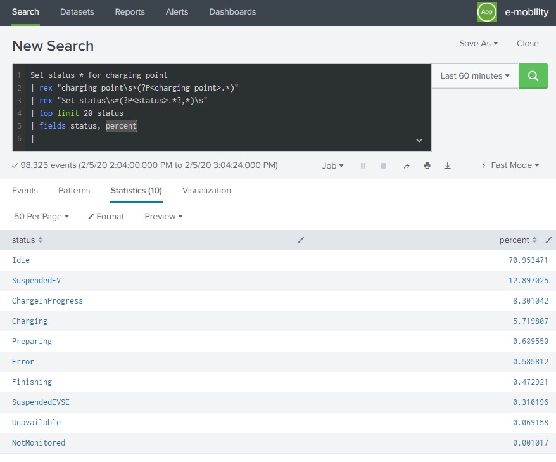Open the e-mobility App icon
The height and width of the screenshot is (462, 556).
pyautogui.click(x=486, y=11)
